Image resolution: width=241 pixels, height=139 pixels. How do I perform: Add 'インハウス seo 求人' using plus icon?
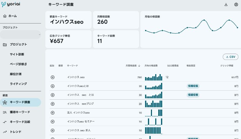(x=52, y=130)
